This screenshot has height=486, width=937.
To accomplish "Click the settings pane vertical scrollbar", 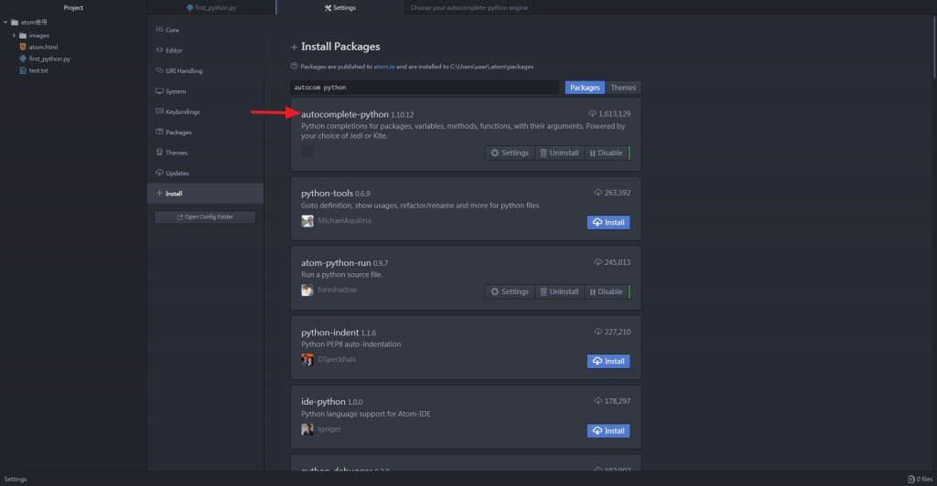I will tap(934, 48).
